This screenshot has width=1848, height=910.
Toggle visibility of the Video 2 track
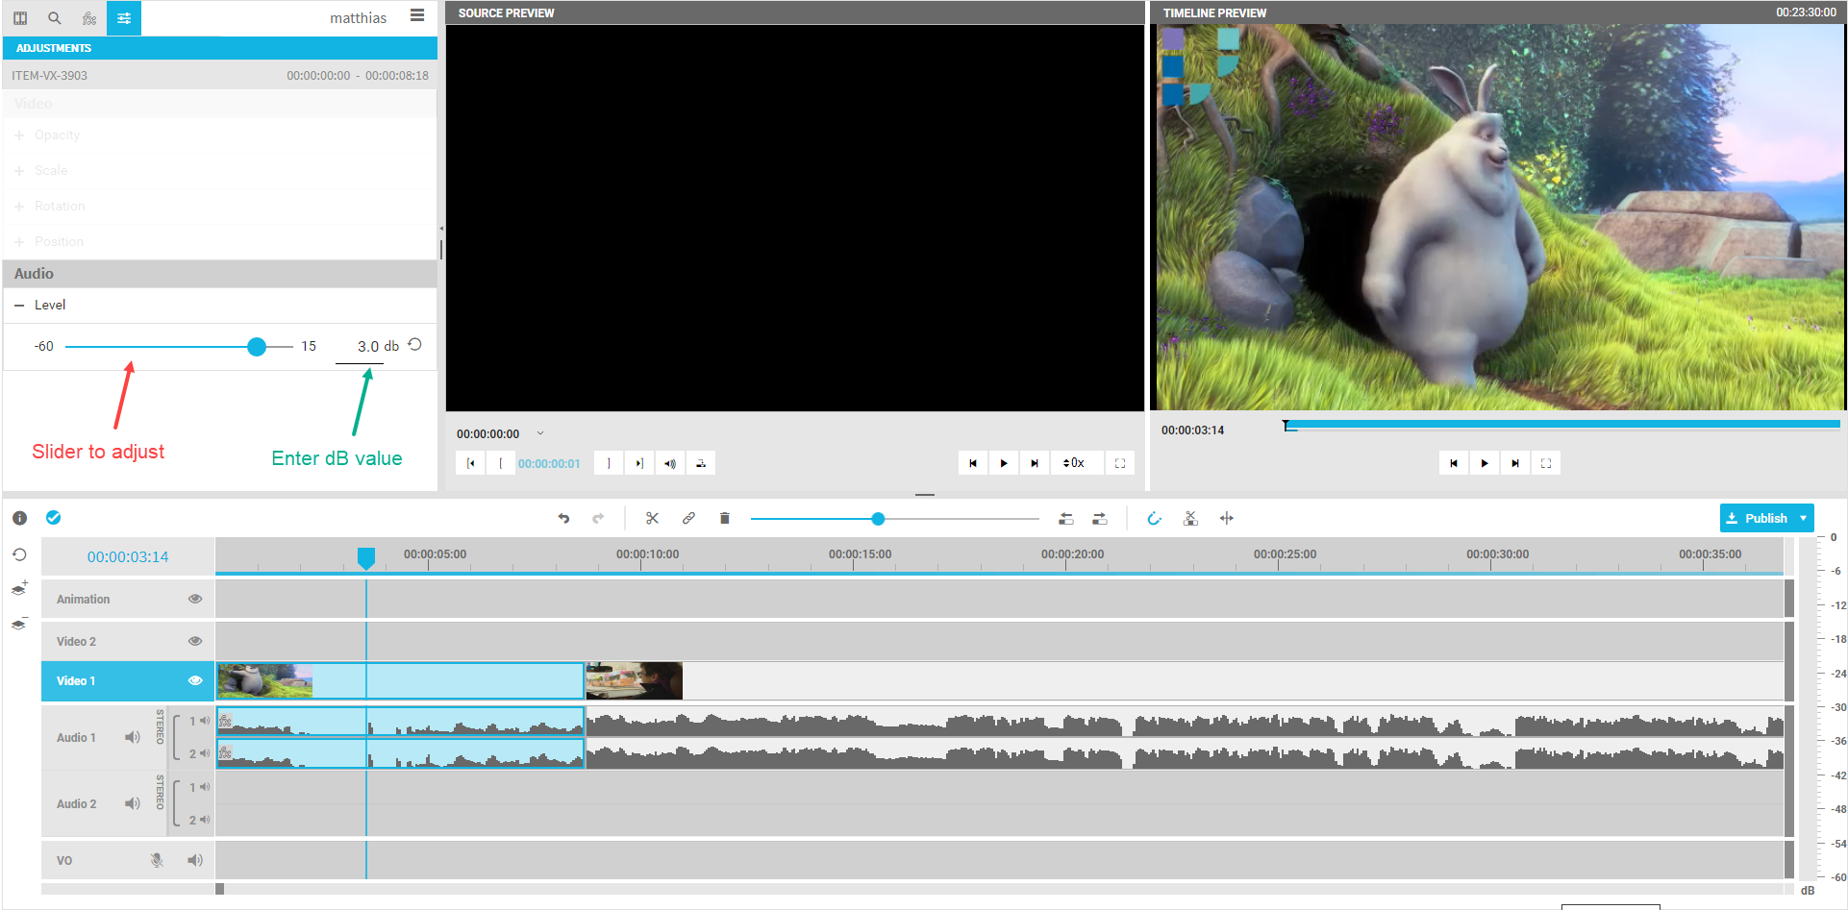[x=195, y=641]
